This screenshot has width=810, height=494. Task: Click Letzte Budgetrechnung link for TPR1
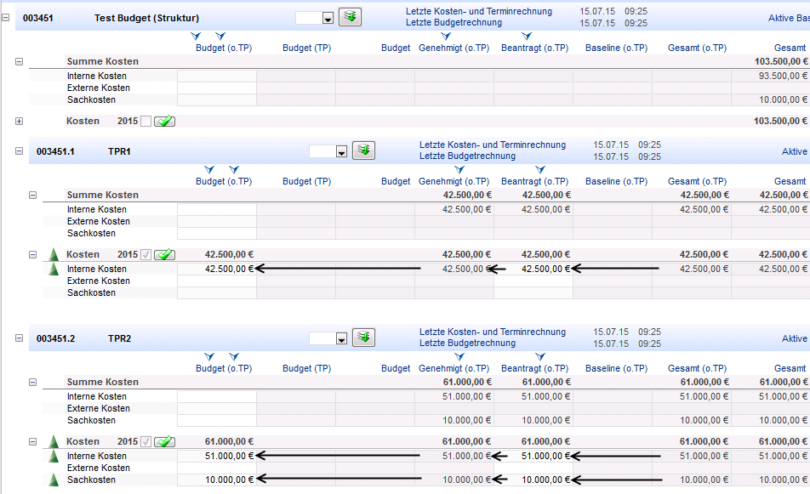click(467, 156)
